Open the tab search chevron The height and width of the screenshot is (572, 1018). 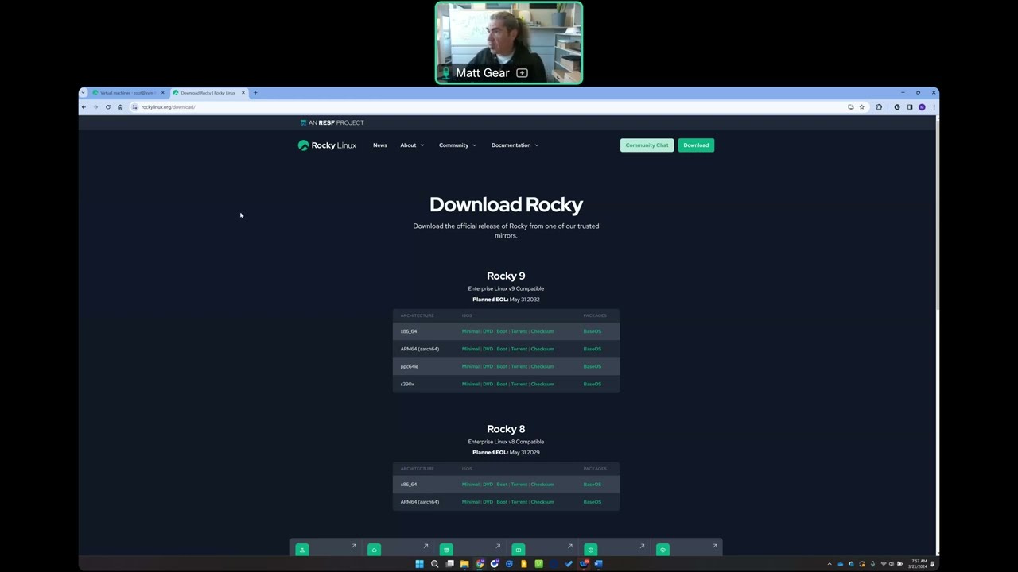pyautogui.click(x=84, y=93)
